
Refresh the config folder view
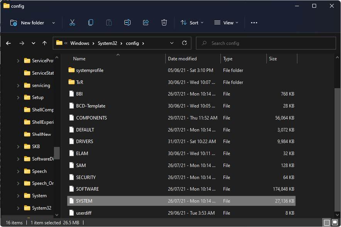point(184,43)
